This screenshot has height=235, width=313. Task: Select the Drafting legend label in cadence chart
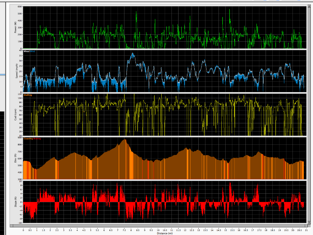tap(28, 95)
